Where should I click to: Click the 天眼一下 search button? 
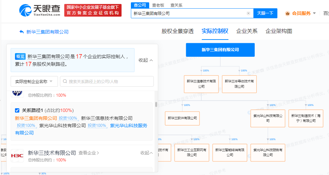coord(265,13)
